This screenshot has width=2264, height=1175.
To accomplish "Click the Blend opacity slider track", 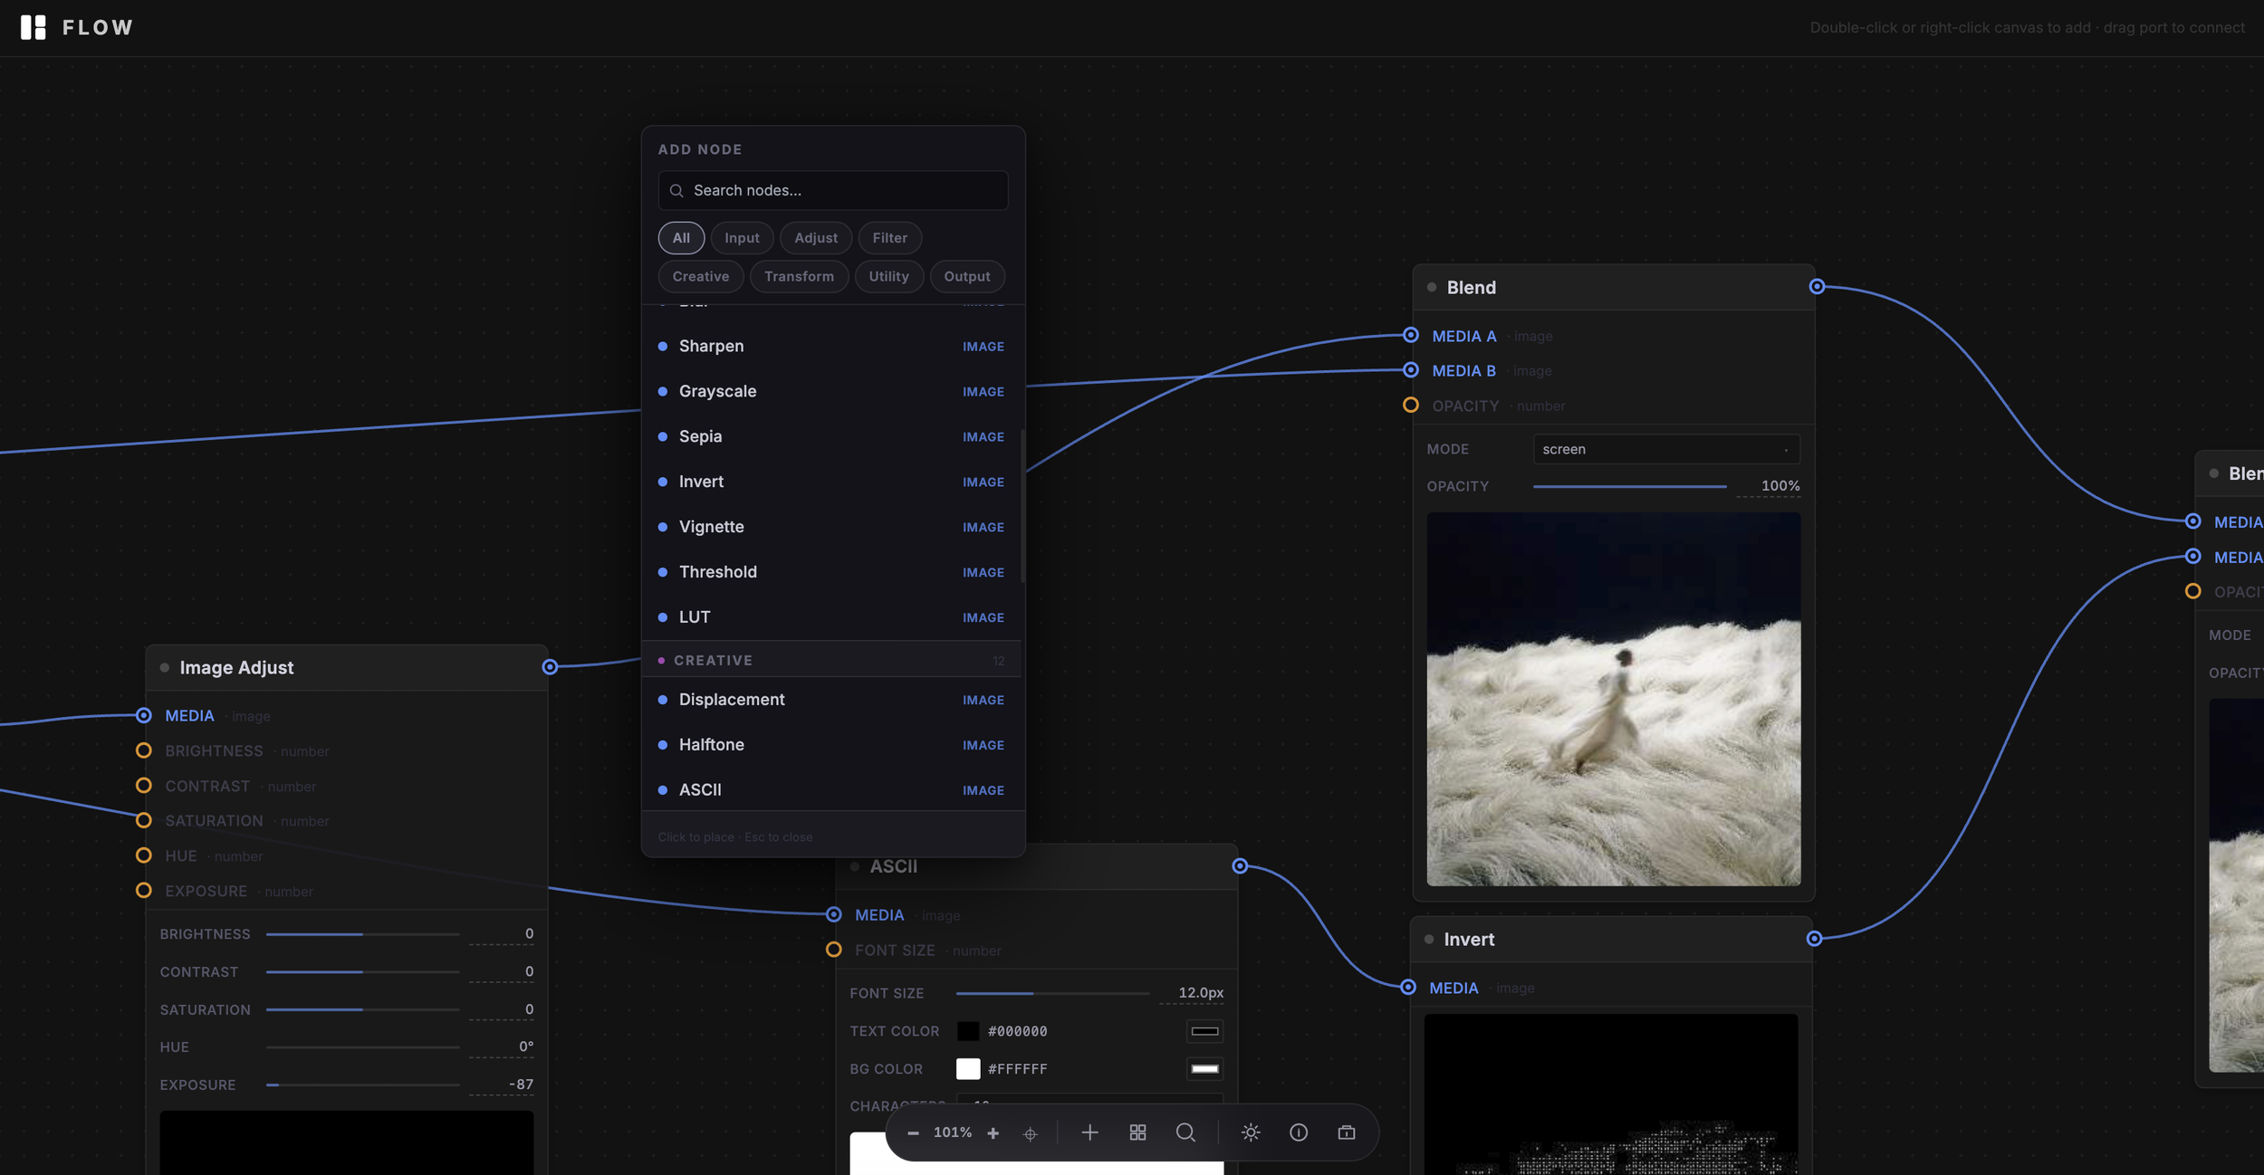I will [1630, 487].
